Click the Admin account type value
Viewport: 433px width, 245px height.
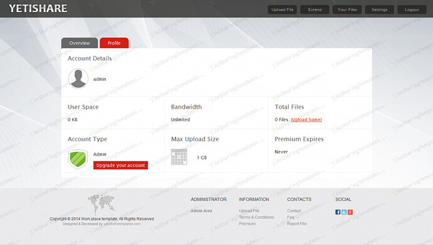coord(100,155)
